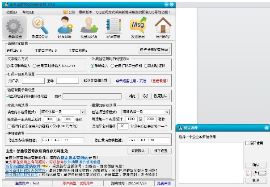Open the 功能 menu
Screen dimensions: 270x187
click(x=11, y=12)
